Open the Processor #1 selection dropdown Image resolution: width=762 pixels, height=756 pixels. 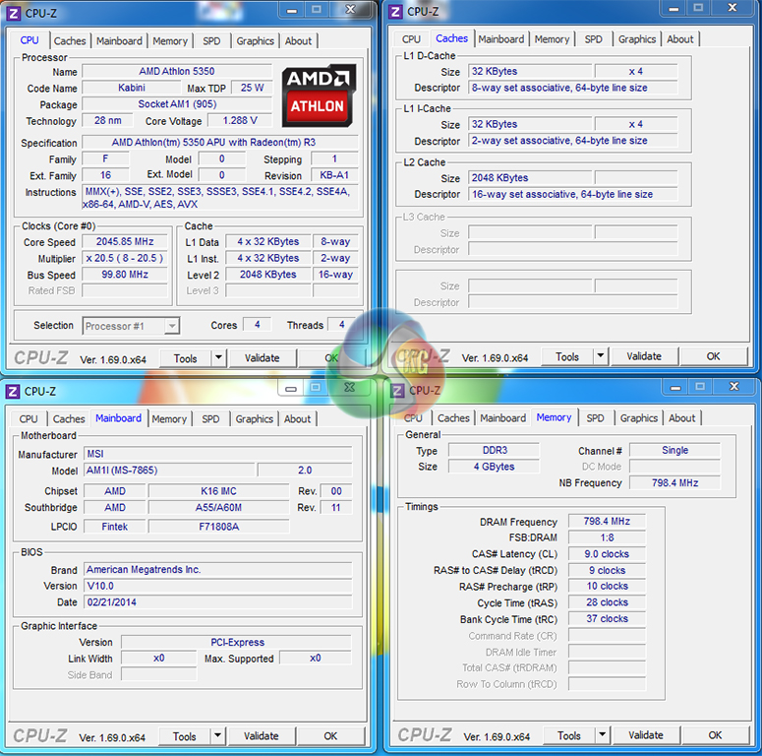coord(170,326)
